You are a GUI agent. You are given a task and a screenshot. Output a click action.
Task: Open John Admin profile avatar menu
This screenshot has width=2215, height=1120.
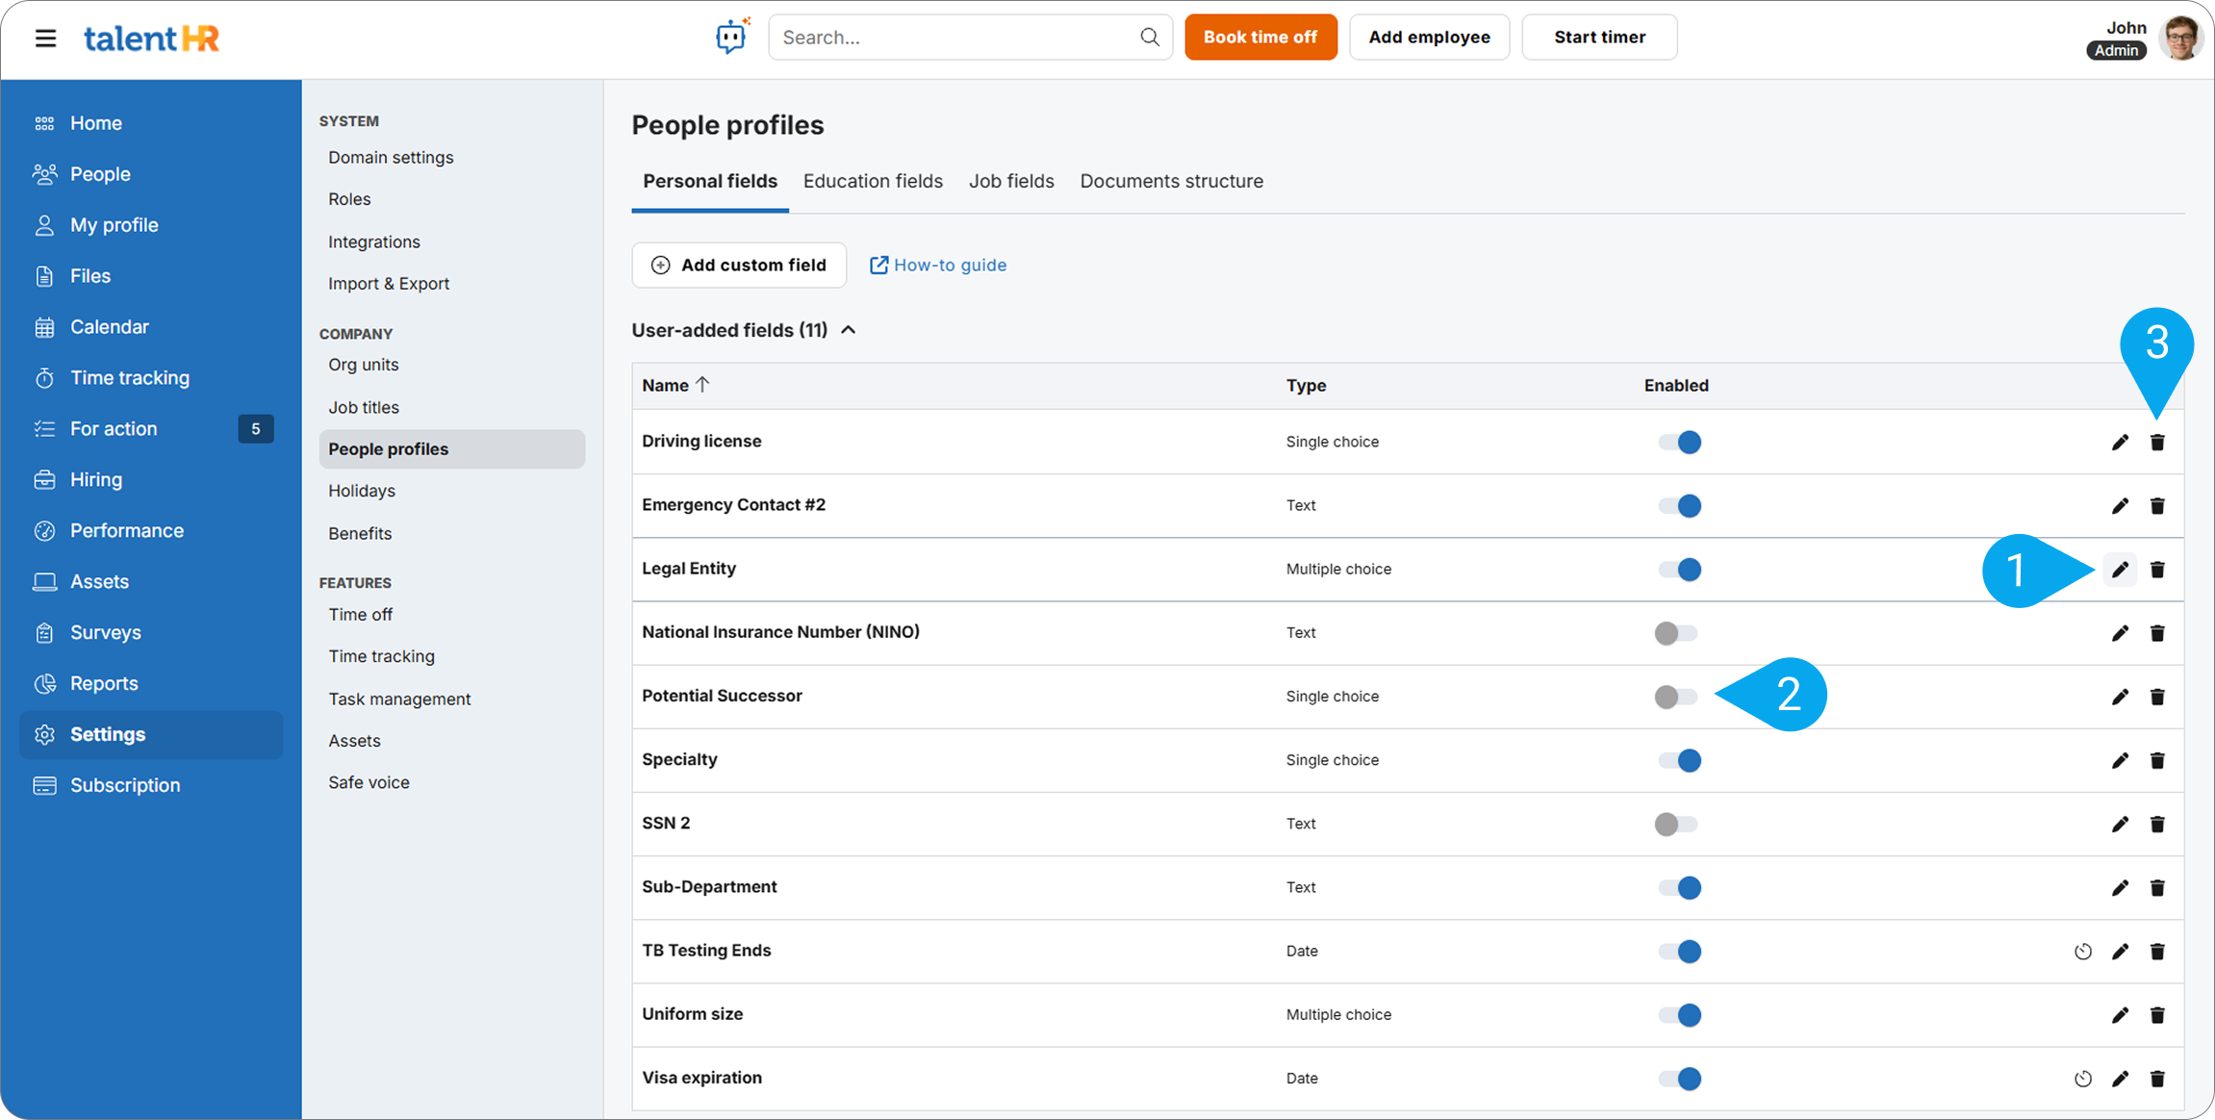[x=2179, y=38]
